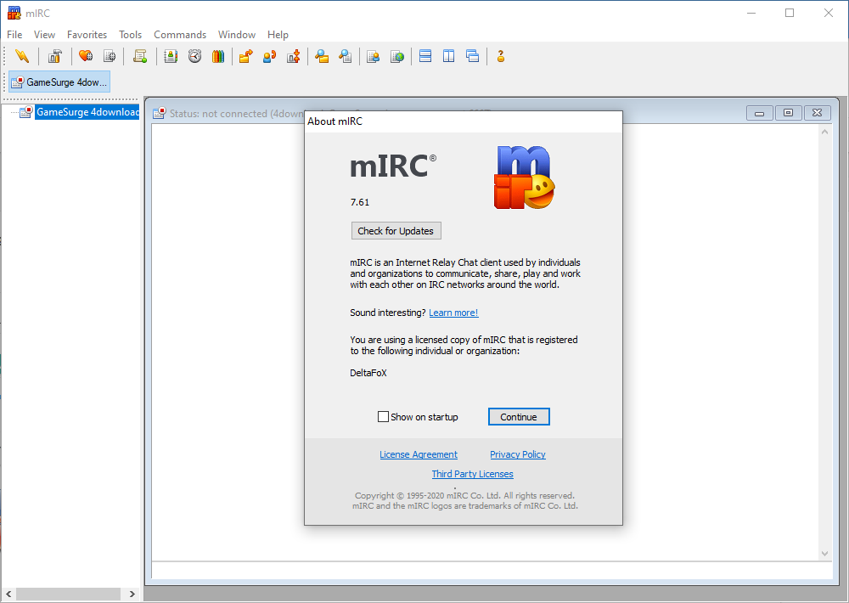Open the Tools menu

pyautogui.click(x=131, y=35)
